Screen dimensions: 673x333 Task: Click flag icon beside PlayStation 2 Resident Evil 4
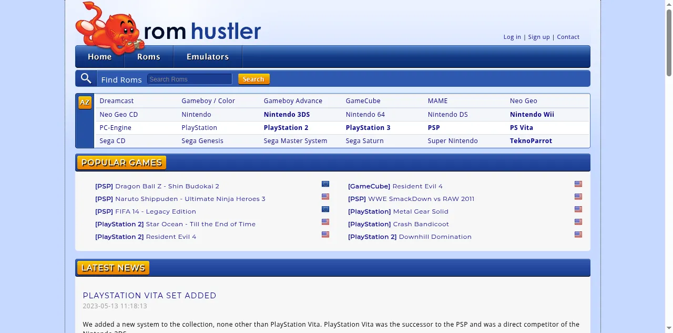[325, 235]
